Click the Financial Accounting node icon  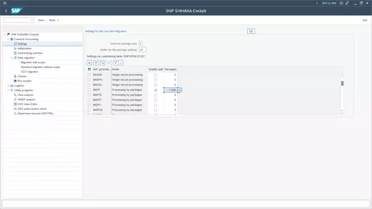pyautogui.click(x=12, y=39)
